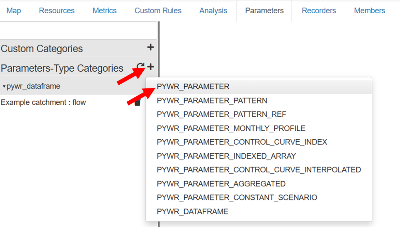
Task: Choose PYWR_PARAMETER_AGGREGATED type
Action: (221, 184)
